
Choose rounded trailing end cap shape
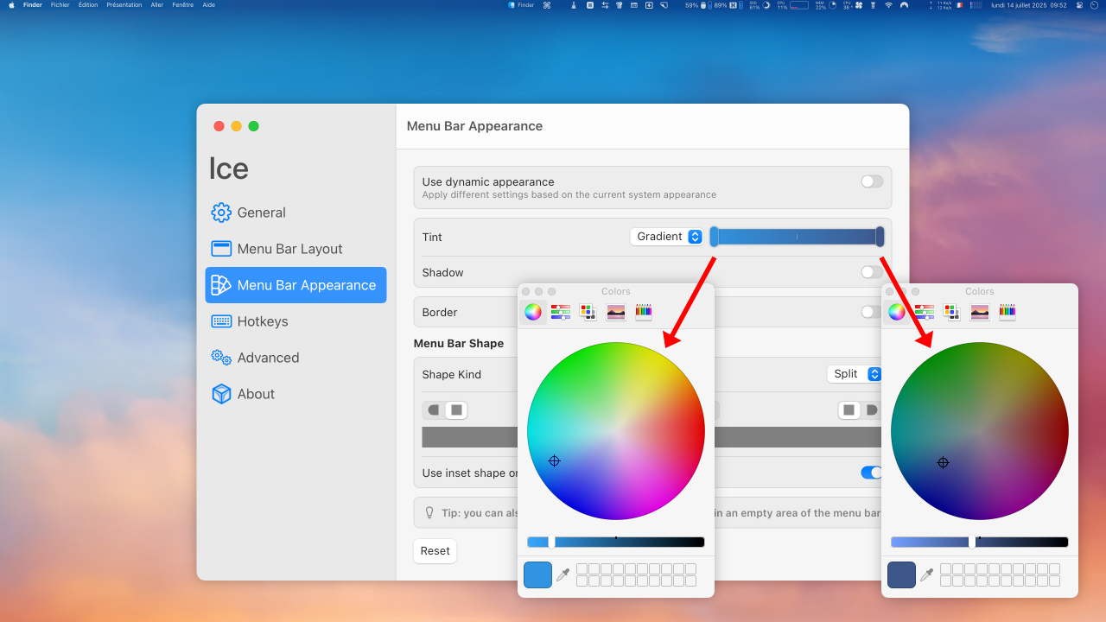[871, 409]
